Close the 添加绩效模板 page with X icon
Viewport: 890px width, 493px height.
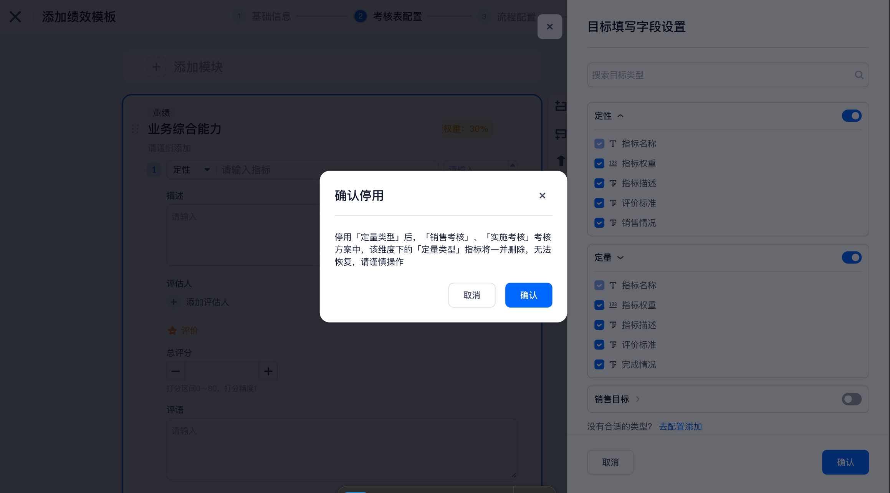[x=15, y=17]
